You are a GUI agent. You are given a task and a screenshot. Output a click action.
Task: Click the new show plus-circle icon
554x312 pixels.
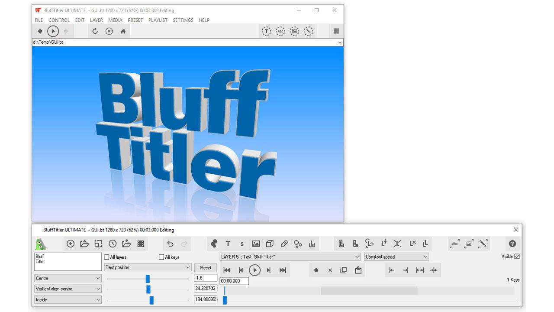pyautogui.click(x=71, y=244)
